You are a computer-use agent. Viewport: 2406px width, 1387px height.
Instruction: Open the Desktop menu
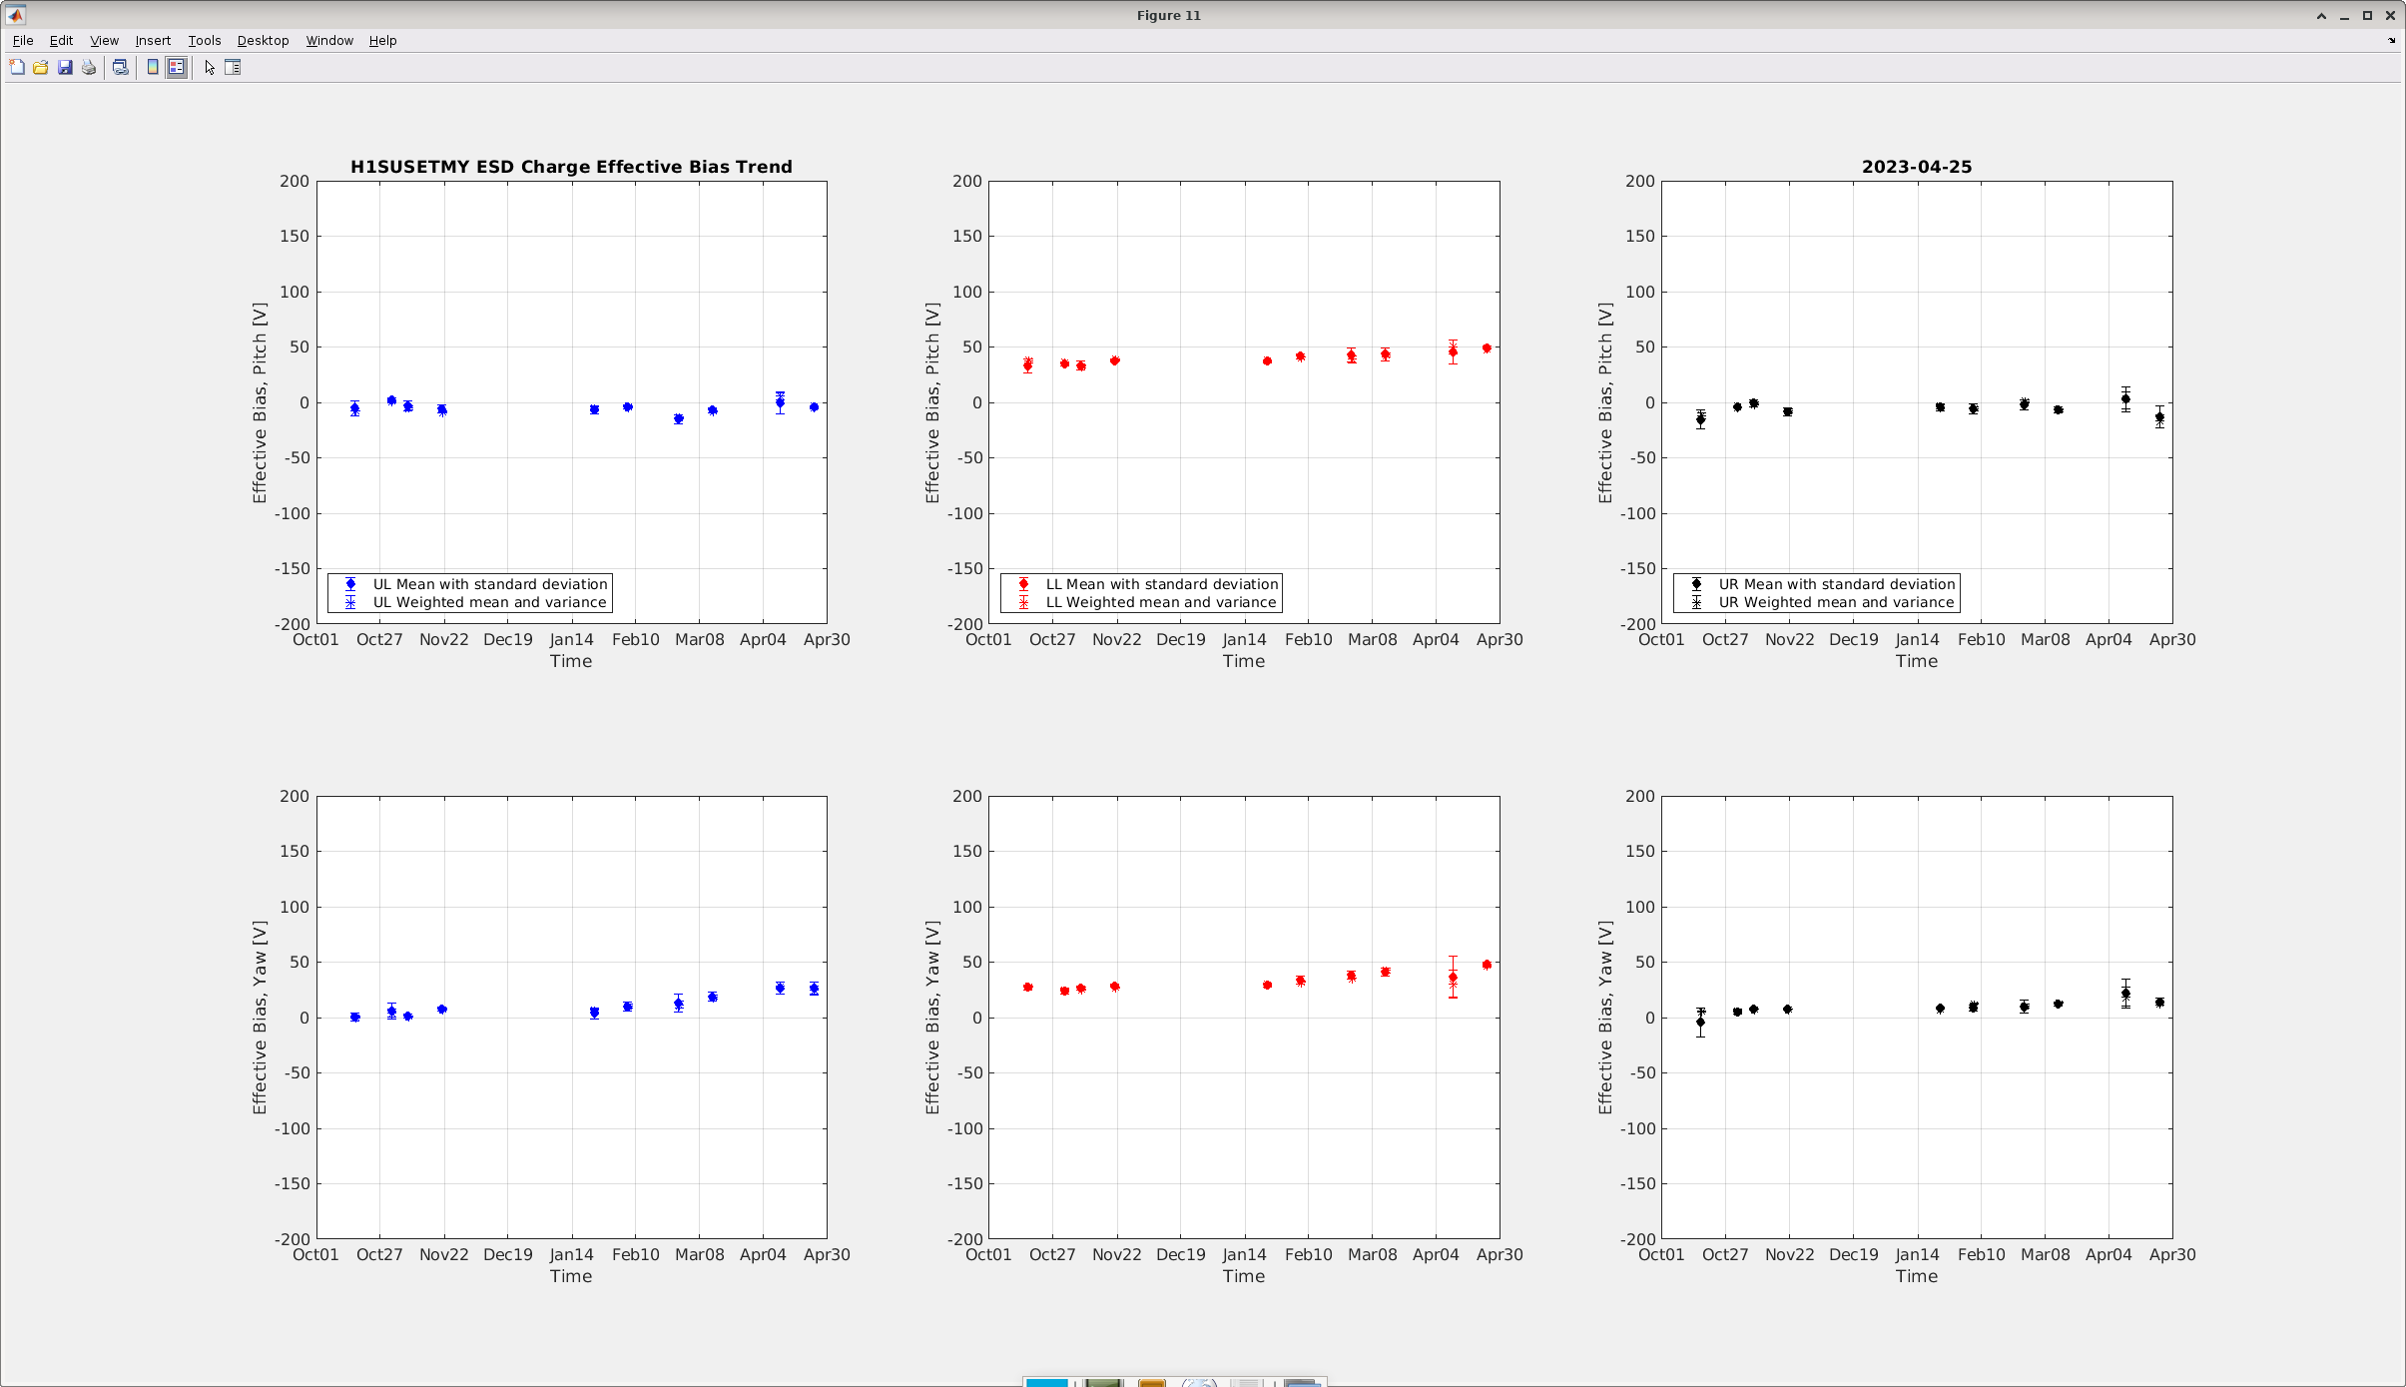(263, 41)
